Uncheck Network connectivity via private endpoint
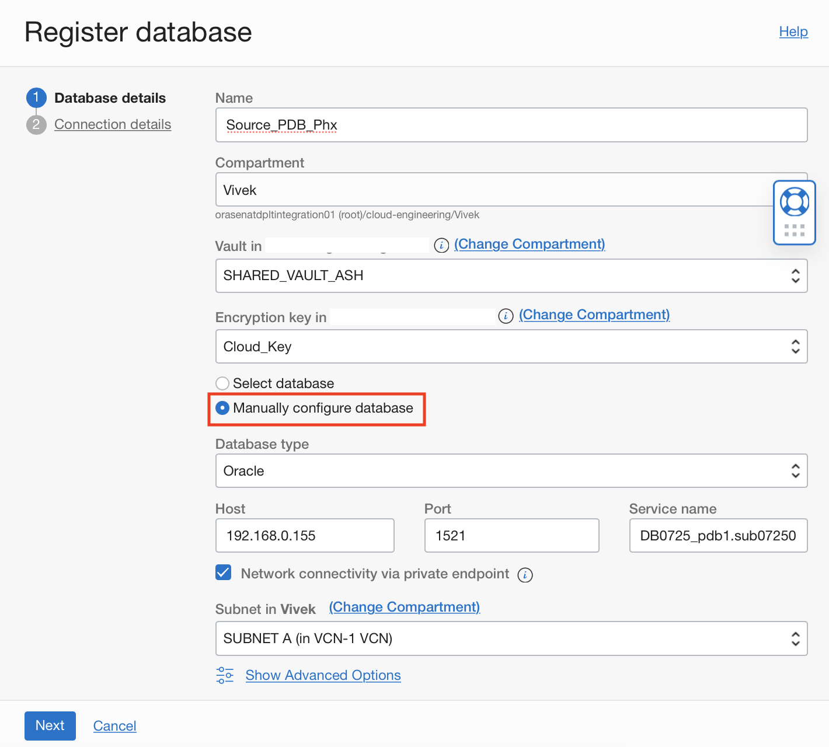The image size is (829, 747). point(224,573)
